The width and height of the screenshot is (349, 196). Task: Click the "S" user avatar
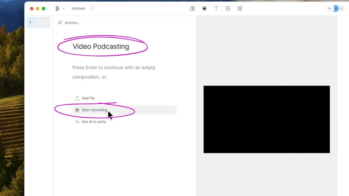point(341,8)
